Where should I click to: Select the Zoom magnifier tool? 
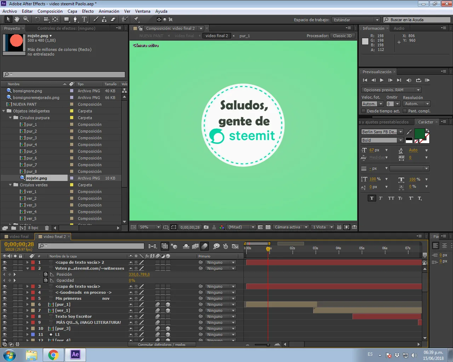(26, 19)
